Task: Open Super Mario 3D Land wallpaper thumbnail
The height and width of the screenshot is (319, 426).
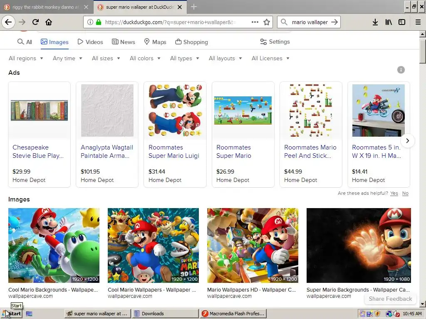Action: pos(153,245)
